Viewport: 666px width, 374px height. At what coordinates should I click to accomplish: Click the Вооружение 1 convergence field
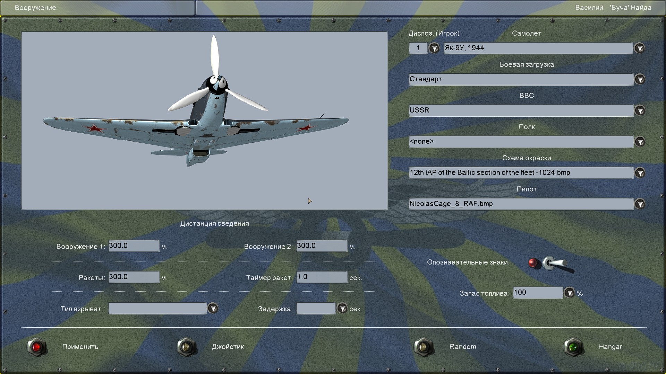coord(134,246)
